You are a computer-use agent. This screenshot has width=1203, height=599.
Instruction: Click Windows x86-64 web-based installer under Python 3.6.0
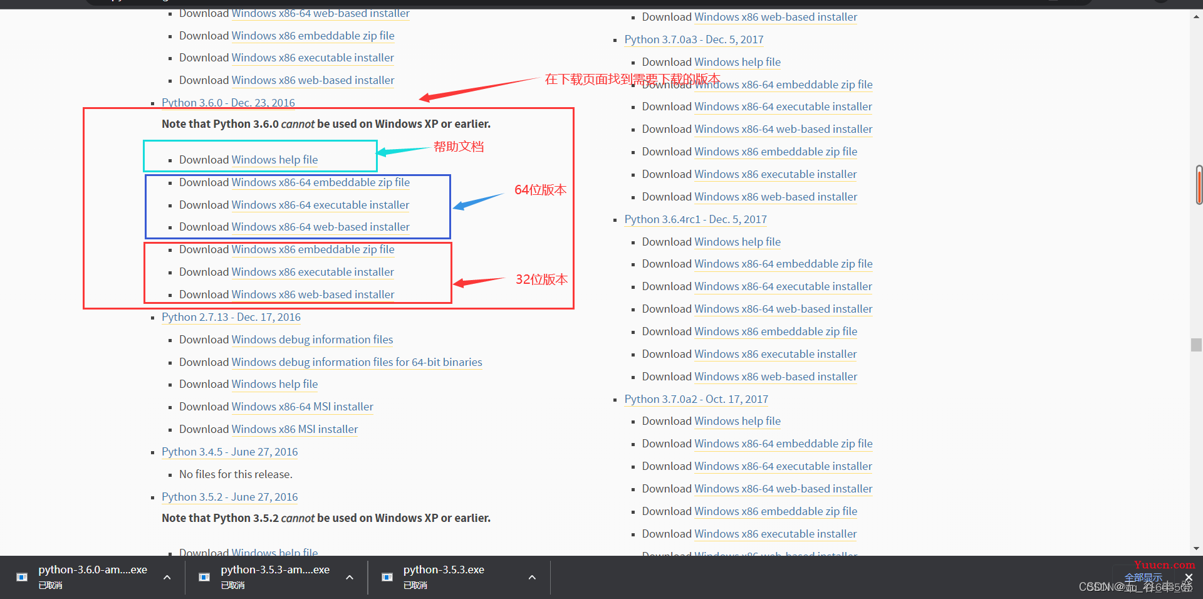(x=321, y=227)
